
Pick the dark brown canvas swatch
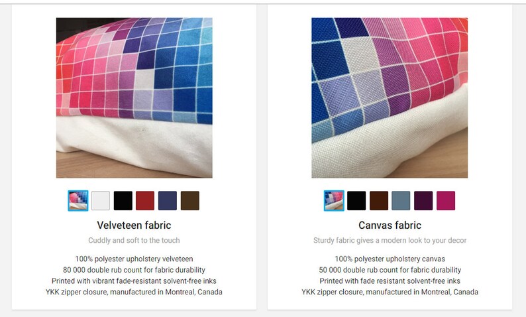click(379, 201)
